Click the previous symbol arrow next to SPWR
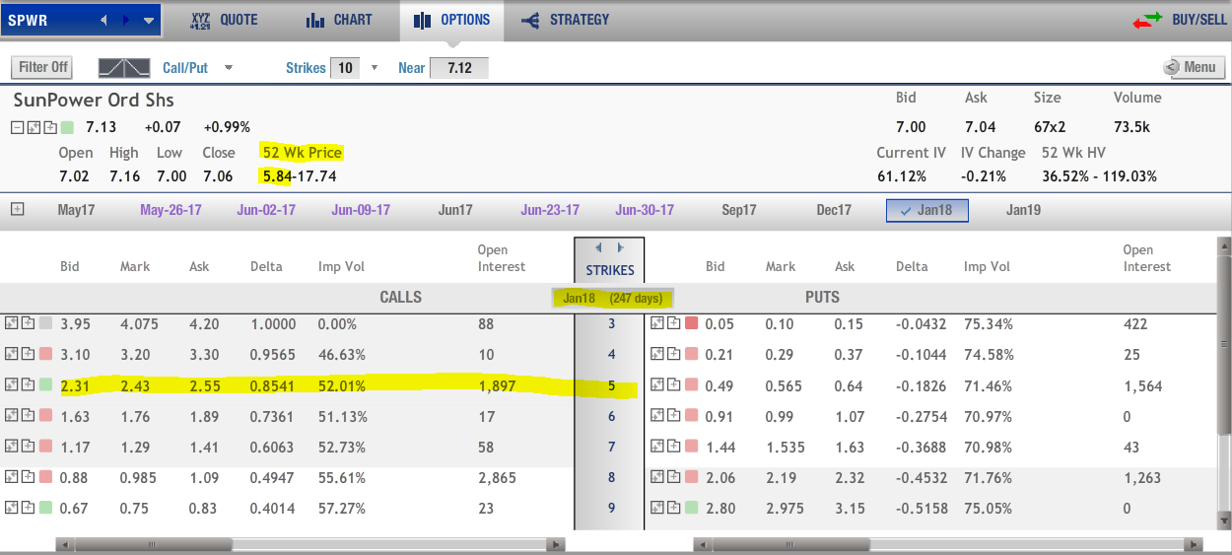1232x555 pixels. point(104,20)
